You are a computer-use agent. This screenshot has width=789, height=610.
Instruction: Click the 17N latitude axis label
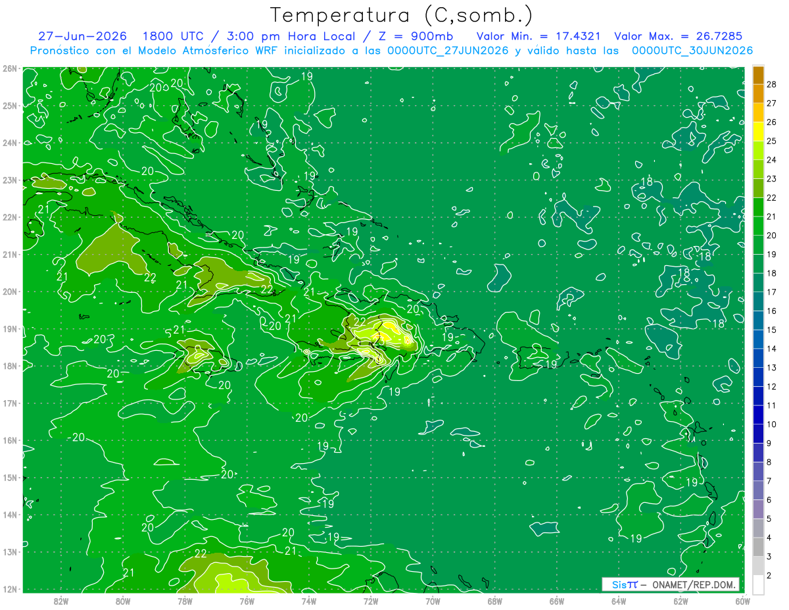9,403
